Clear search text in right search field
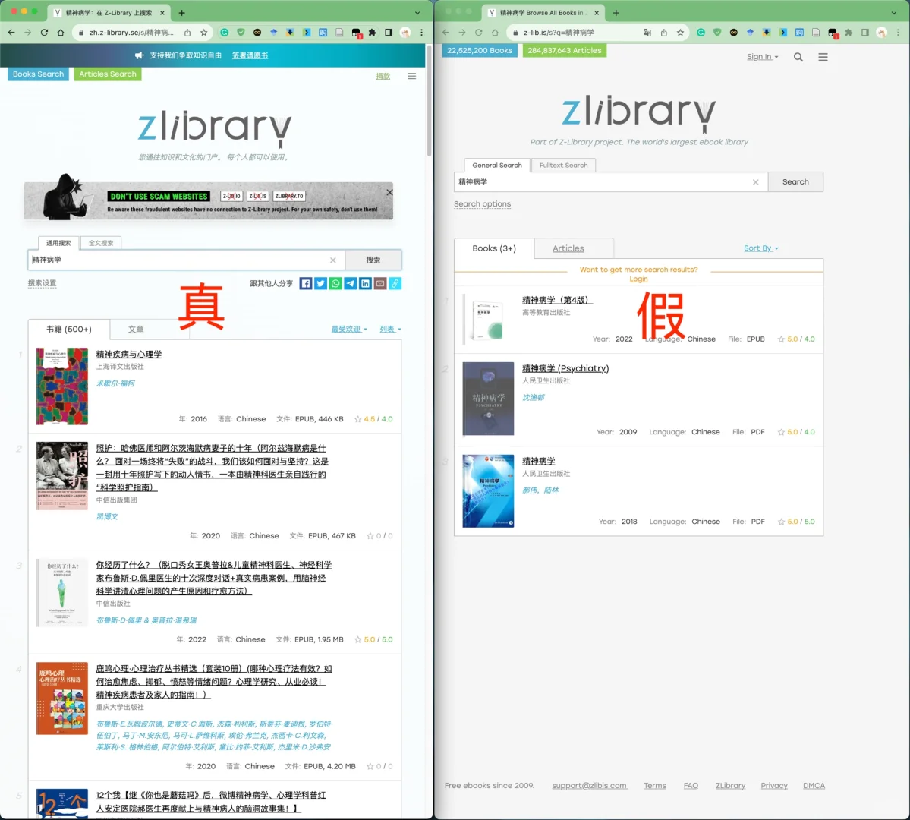This screenshot has width=910, height=820. coord(756,182)
